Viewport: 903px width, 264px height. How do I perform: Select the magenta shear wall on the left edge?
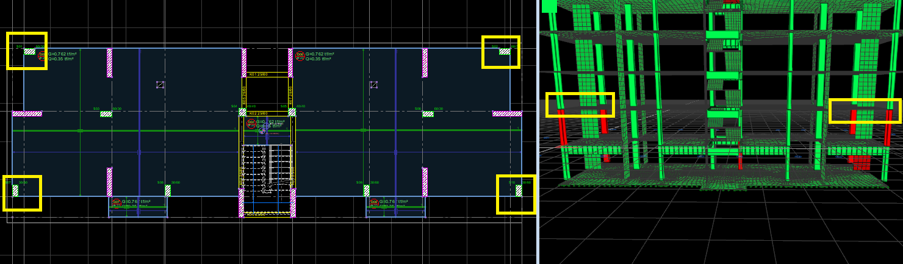coord(27,113)
